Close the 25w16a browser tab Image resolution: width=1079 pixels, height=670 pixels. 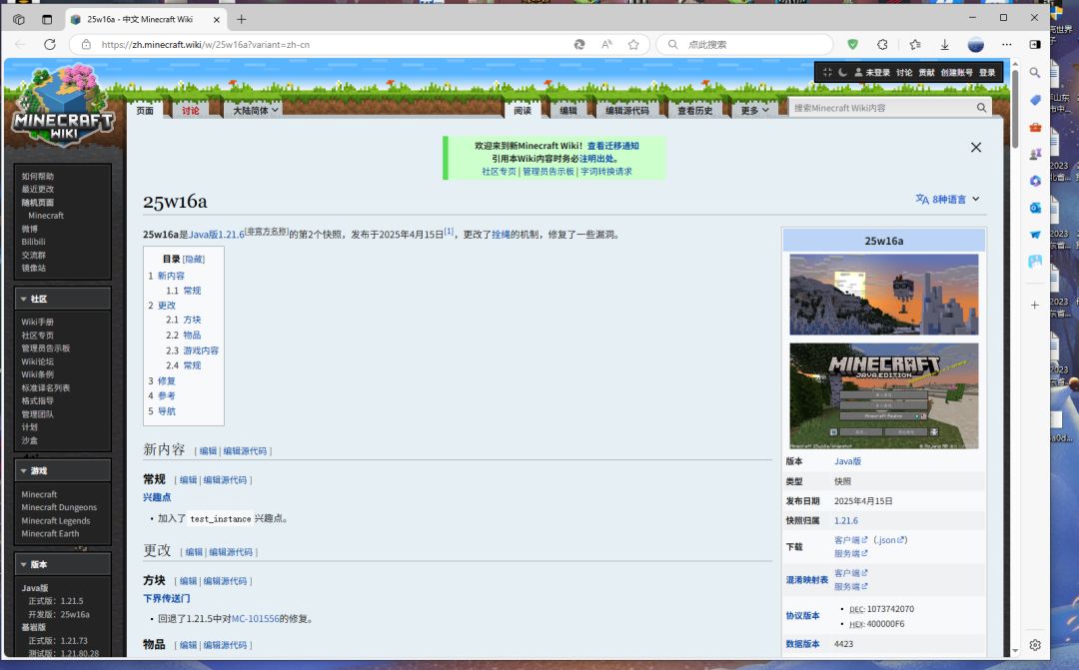(x=216, y=19)
